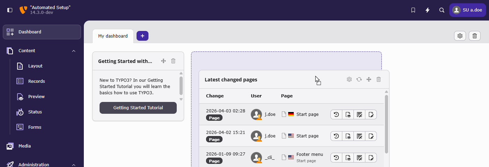Open the flush caches lightning icon
The height and width of the screenshot is (167, 489).
428,10
